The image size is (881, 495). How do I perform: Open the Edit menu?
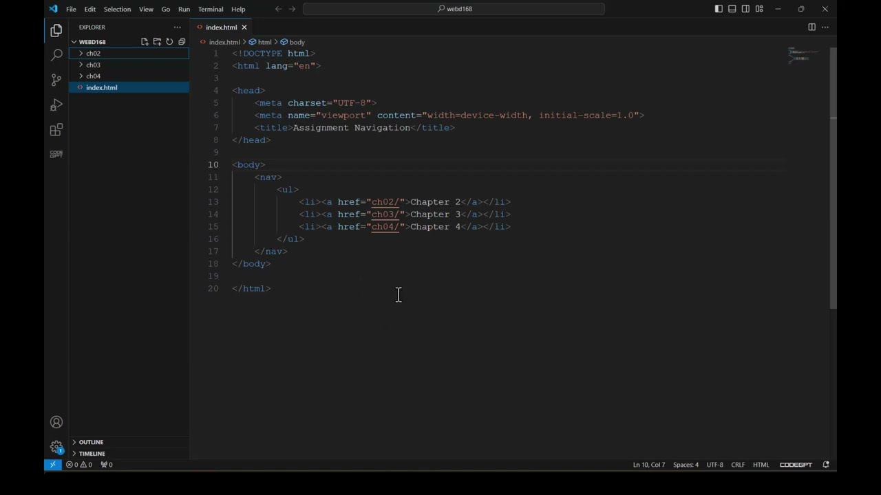(x=90, y=9)
